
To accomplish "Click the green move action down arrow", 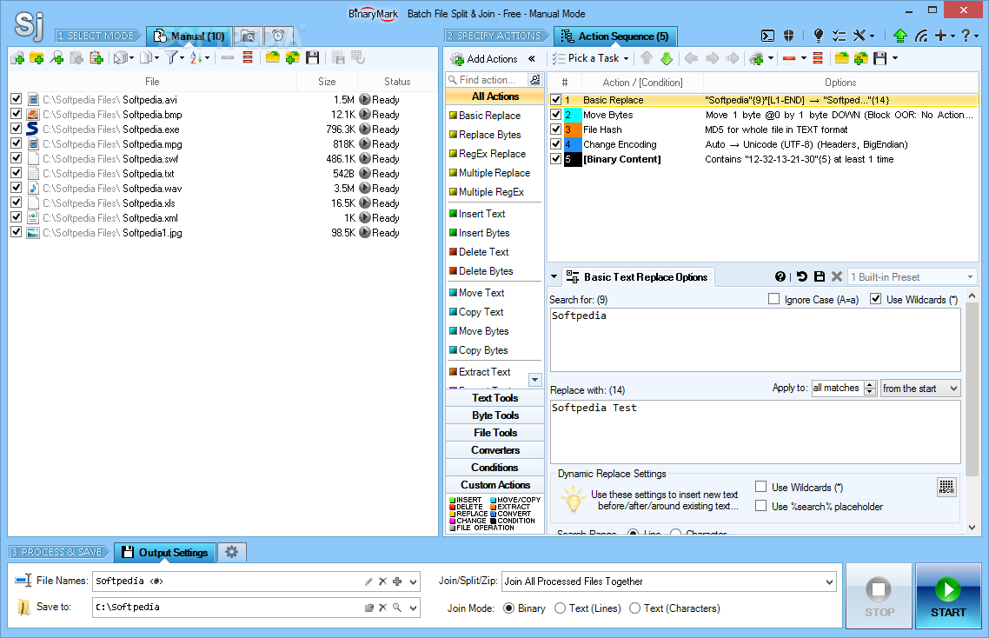I will coord(667,59).
